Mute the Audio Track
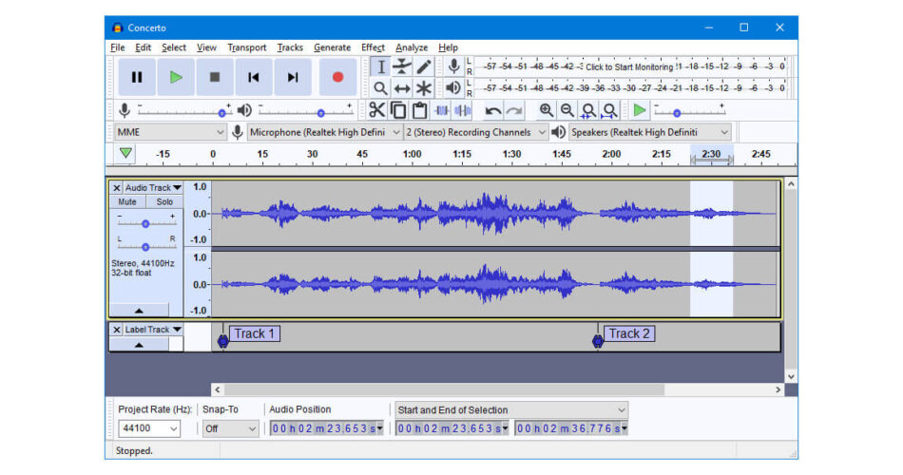The width and height of the screenshot is (903, 475). coord(126,202)
